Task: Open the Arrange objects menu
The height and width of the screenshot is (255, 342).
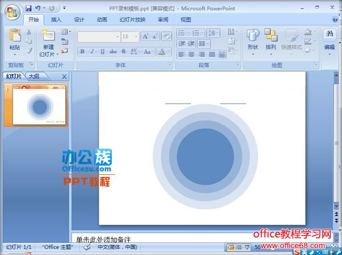Action: pyautogui.click(x=271, y=41)
